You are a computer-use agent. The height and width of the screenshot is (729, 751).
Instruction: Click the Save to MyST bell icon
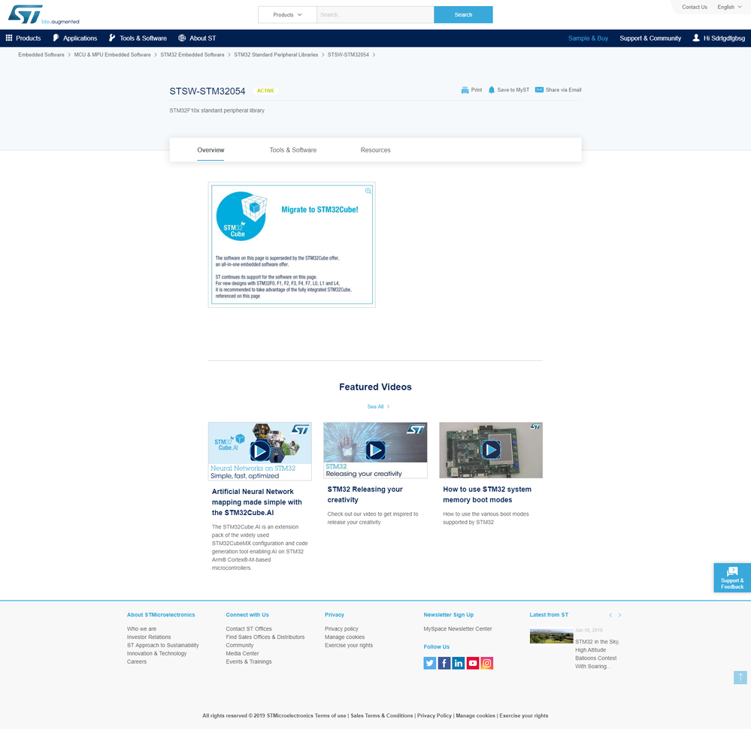point(492,90)
